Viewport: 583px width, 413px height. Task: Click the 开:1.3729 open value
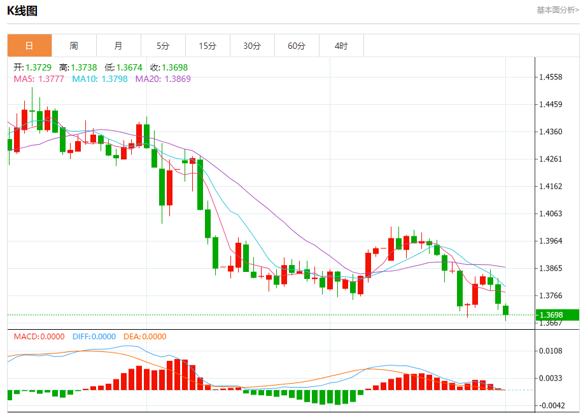tap(32, 67)
